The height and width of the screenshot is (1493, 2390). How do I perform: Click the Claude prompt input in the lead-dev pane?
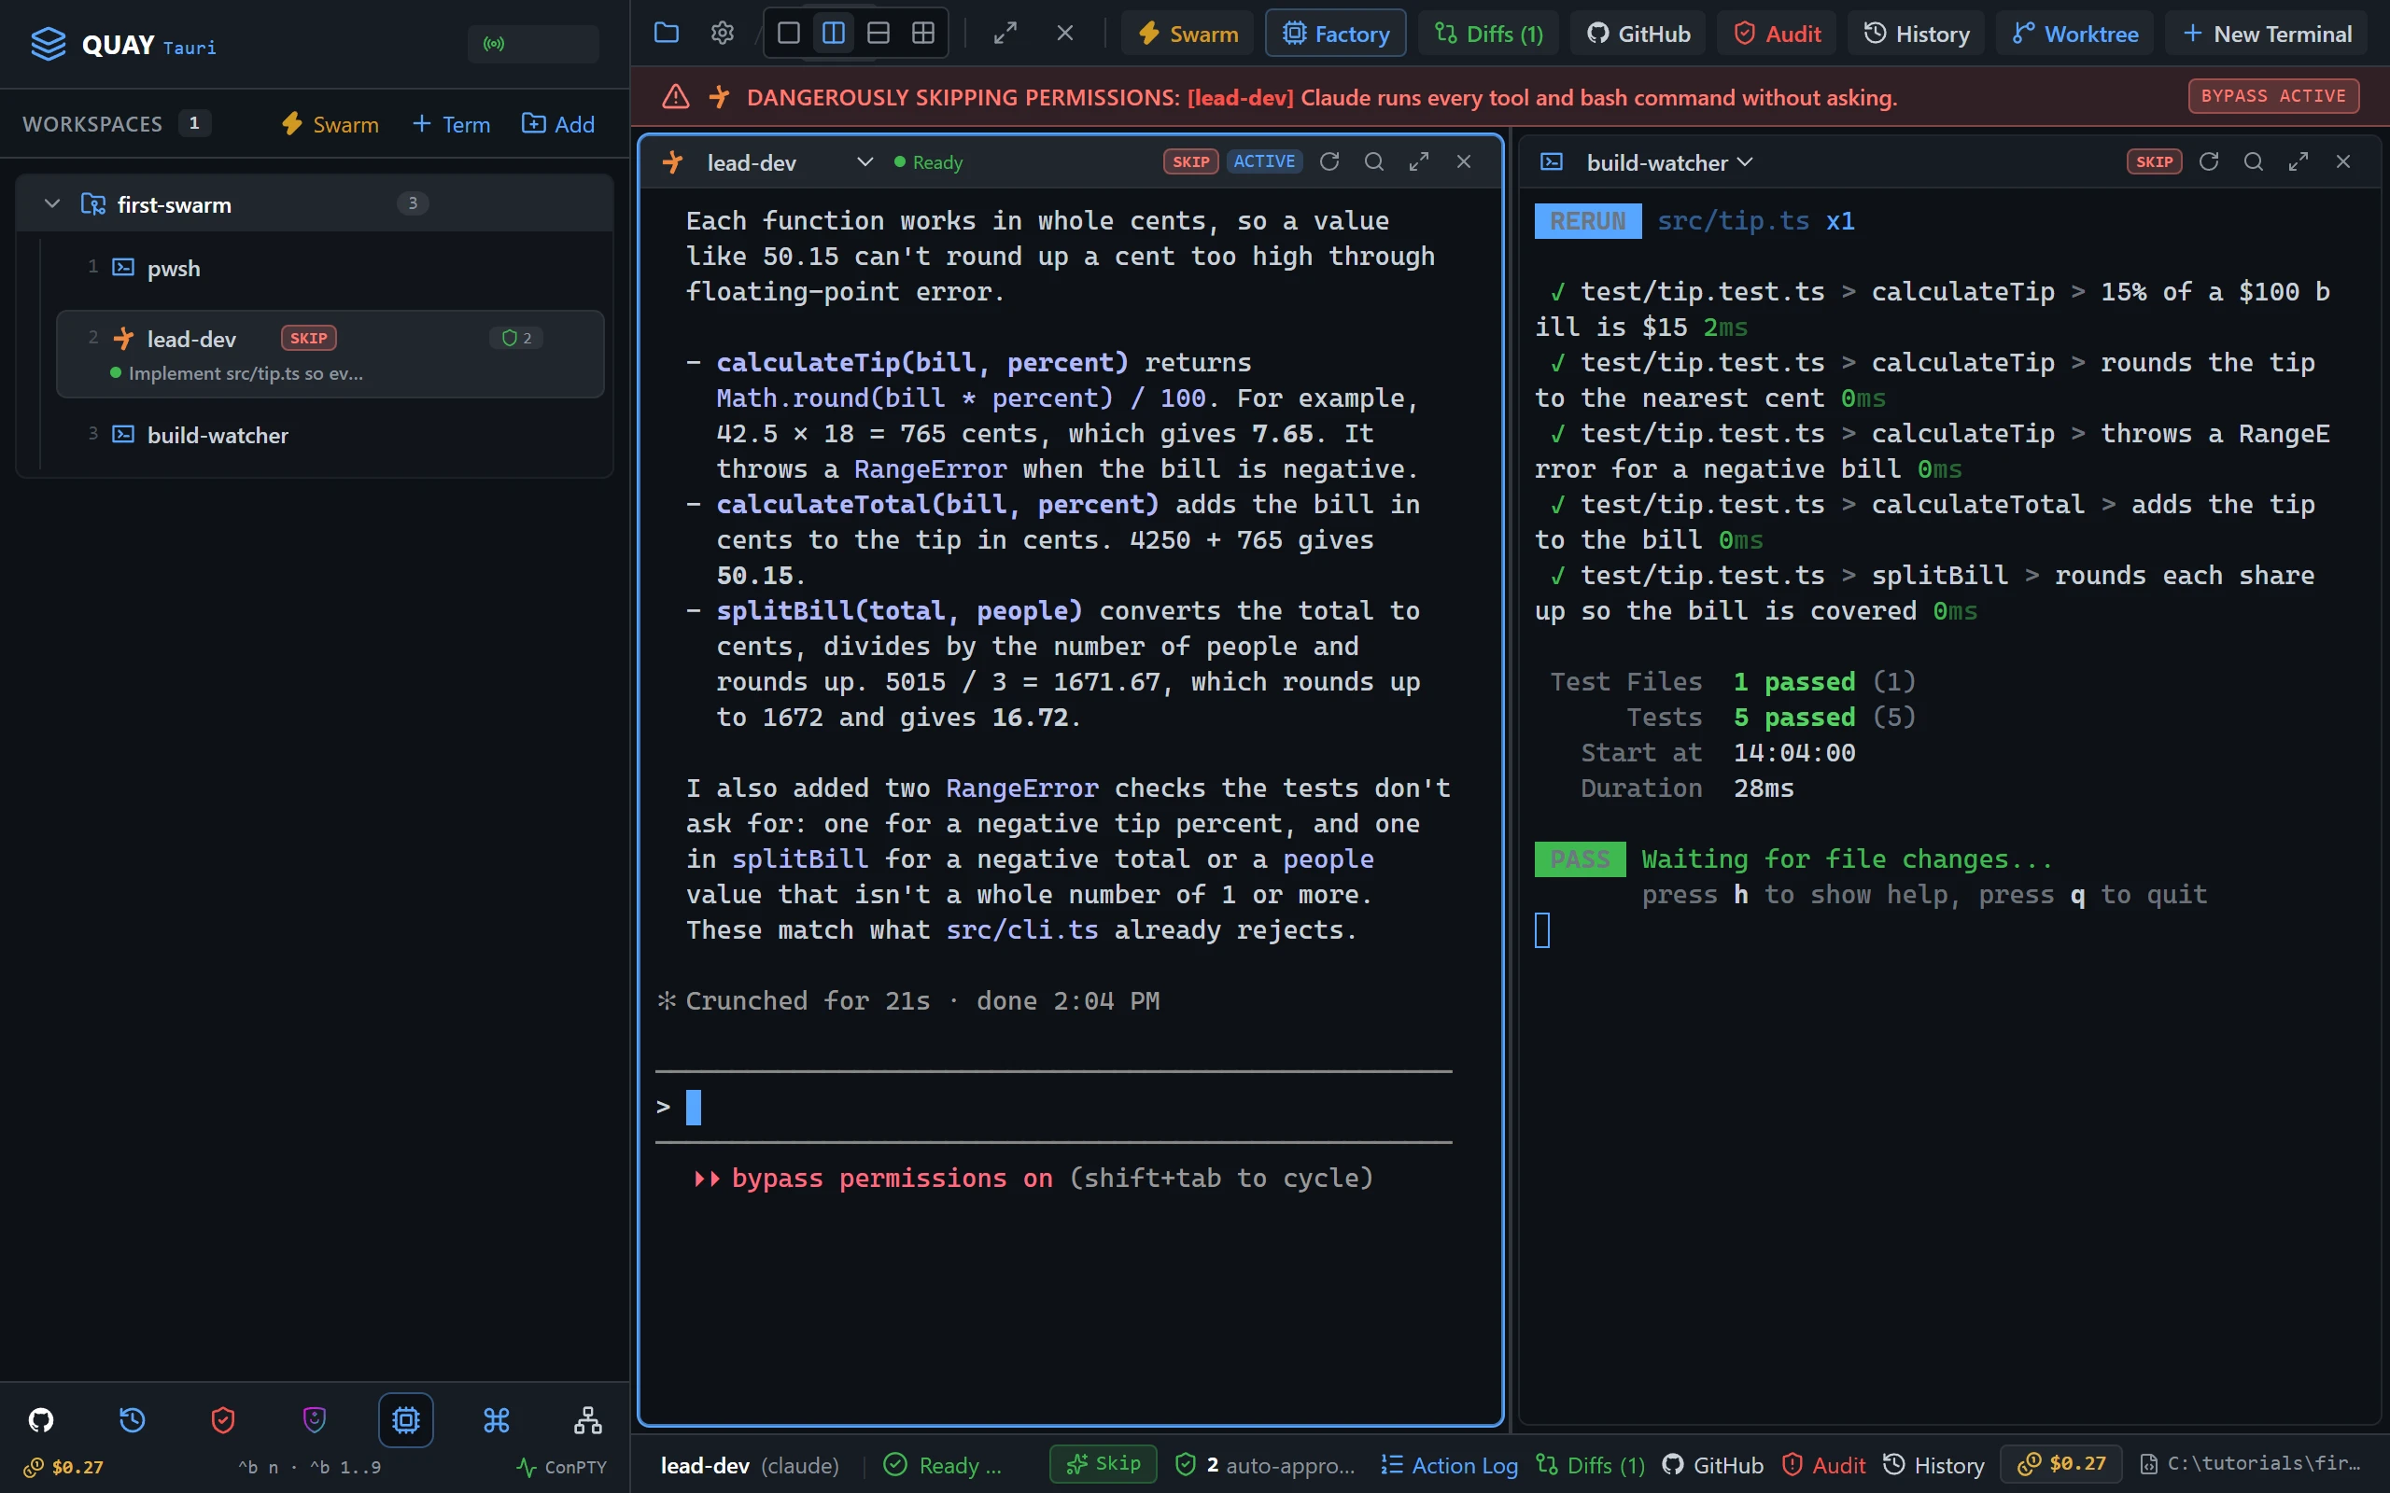(1054, 1107)
